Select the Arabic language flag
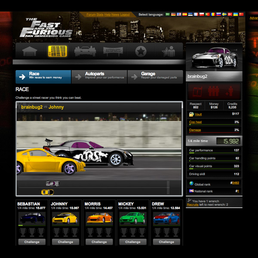This screenshot has height=258, width=258. pyautogui.click(x=168, y=14)
